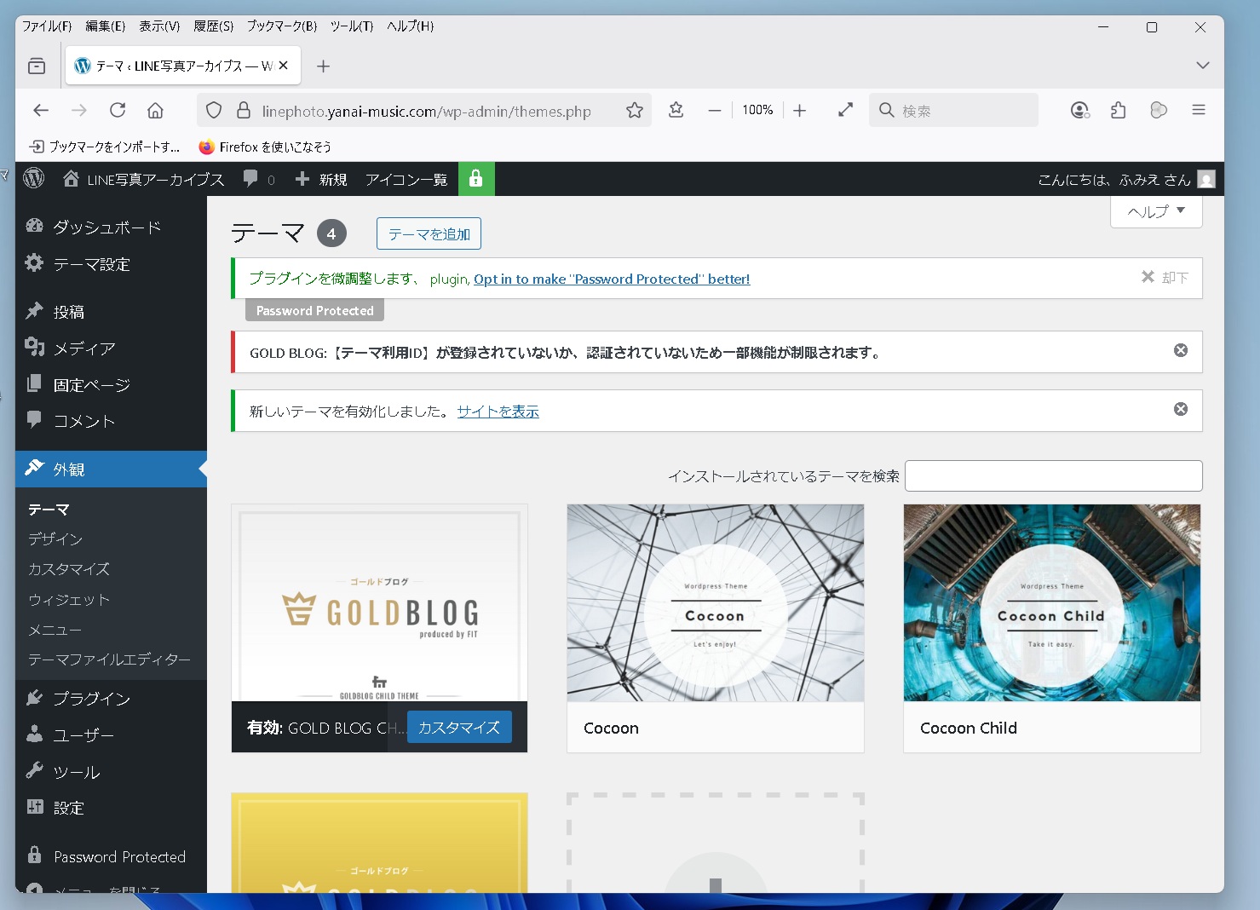Bookmark this page with the star icon

click(635, 110)
